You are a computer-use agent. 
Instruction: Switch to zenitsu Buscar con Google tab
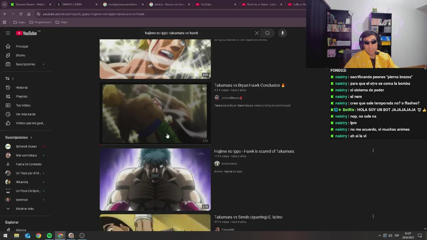point(169,4)
